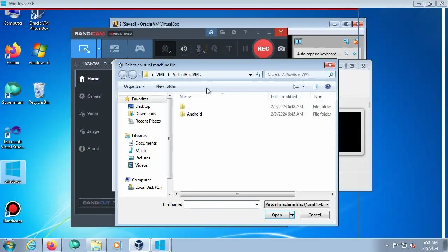Image resolution: width=448 pixels, height=252 pixels.
Task: Start recording with REC button
Action: point(263,49)
